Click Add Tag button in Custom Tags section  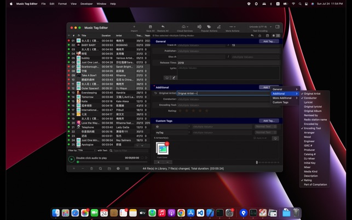tap(269, 121)
